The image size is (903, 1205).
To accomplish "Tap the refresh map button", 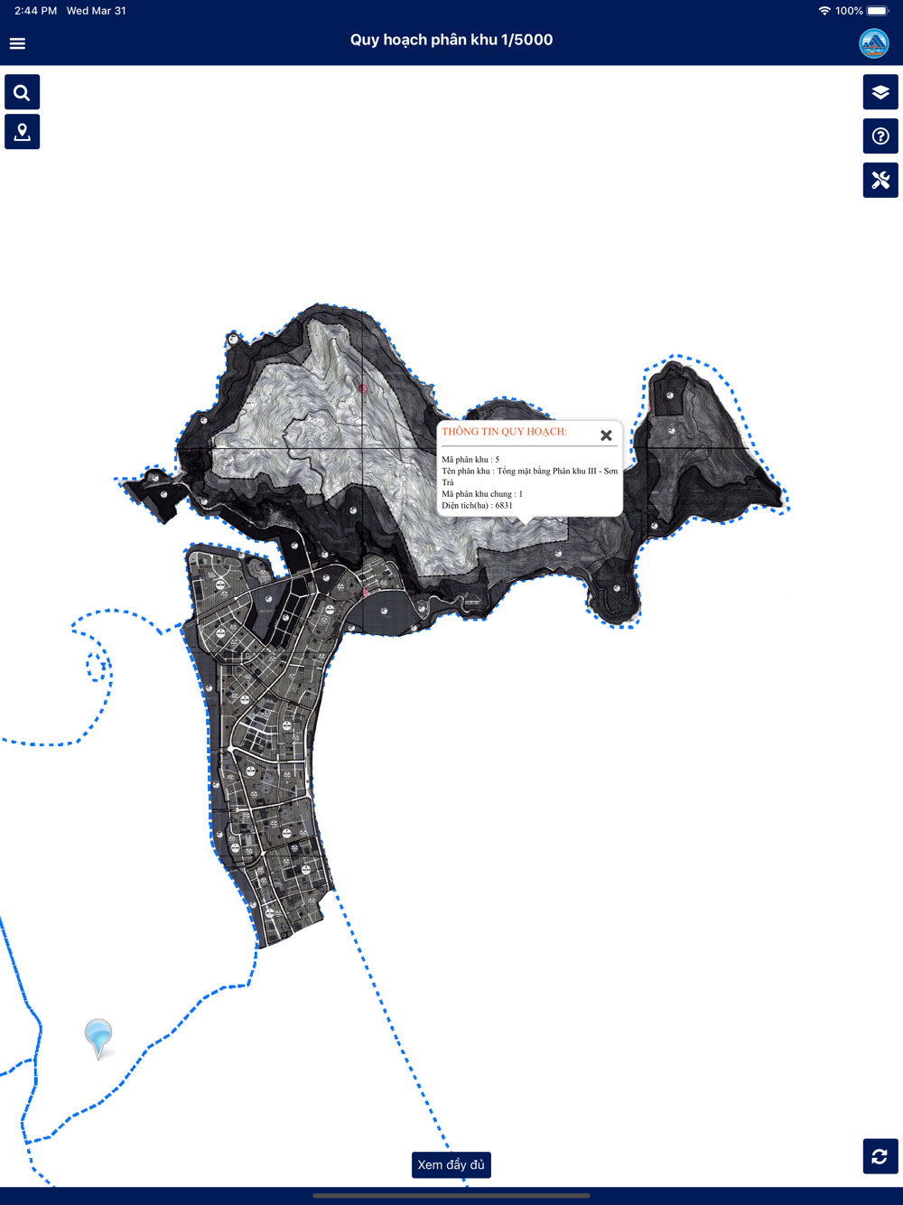I will [880, 1156].
